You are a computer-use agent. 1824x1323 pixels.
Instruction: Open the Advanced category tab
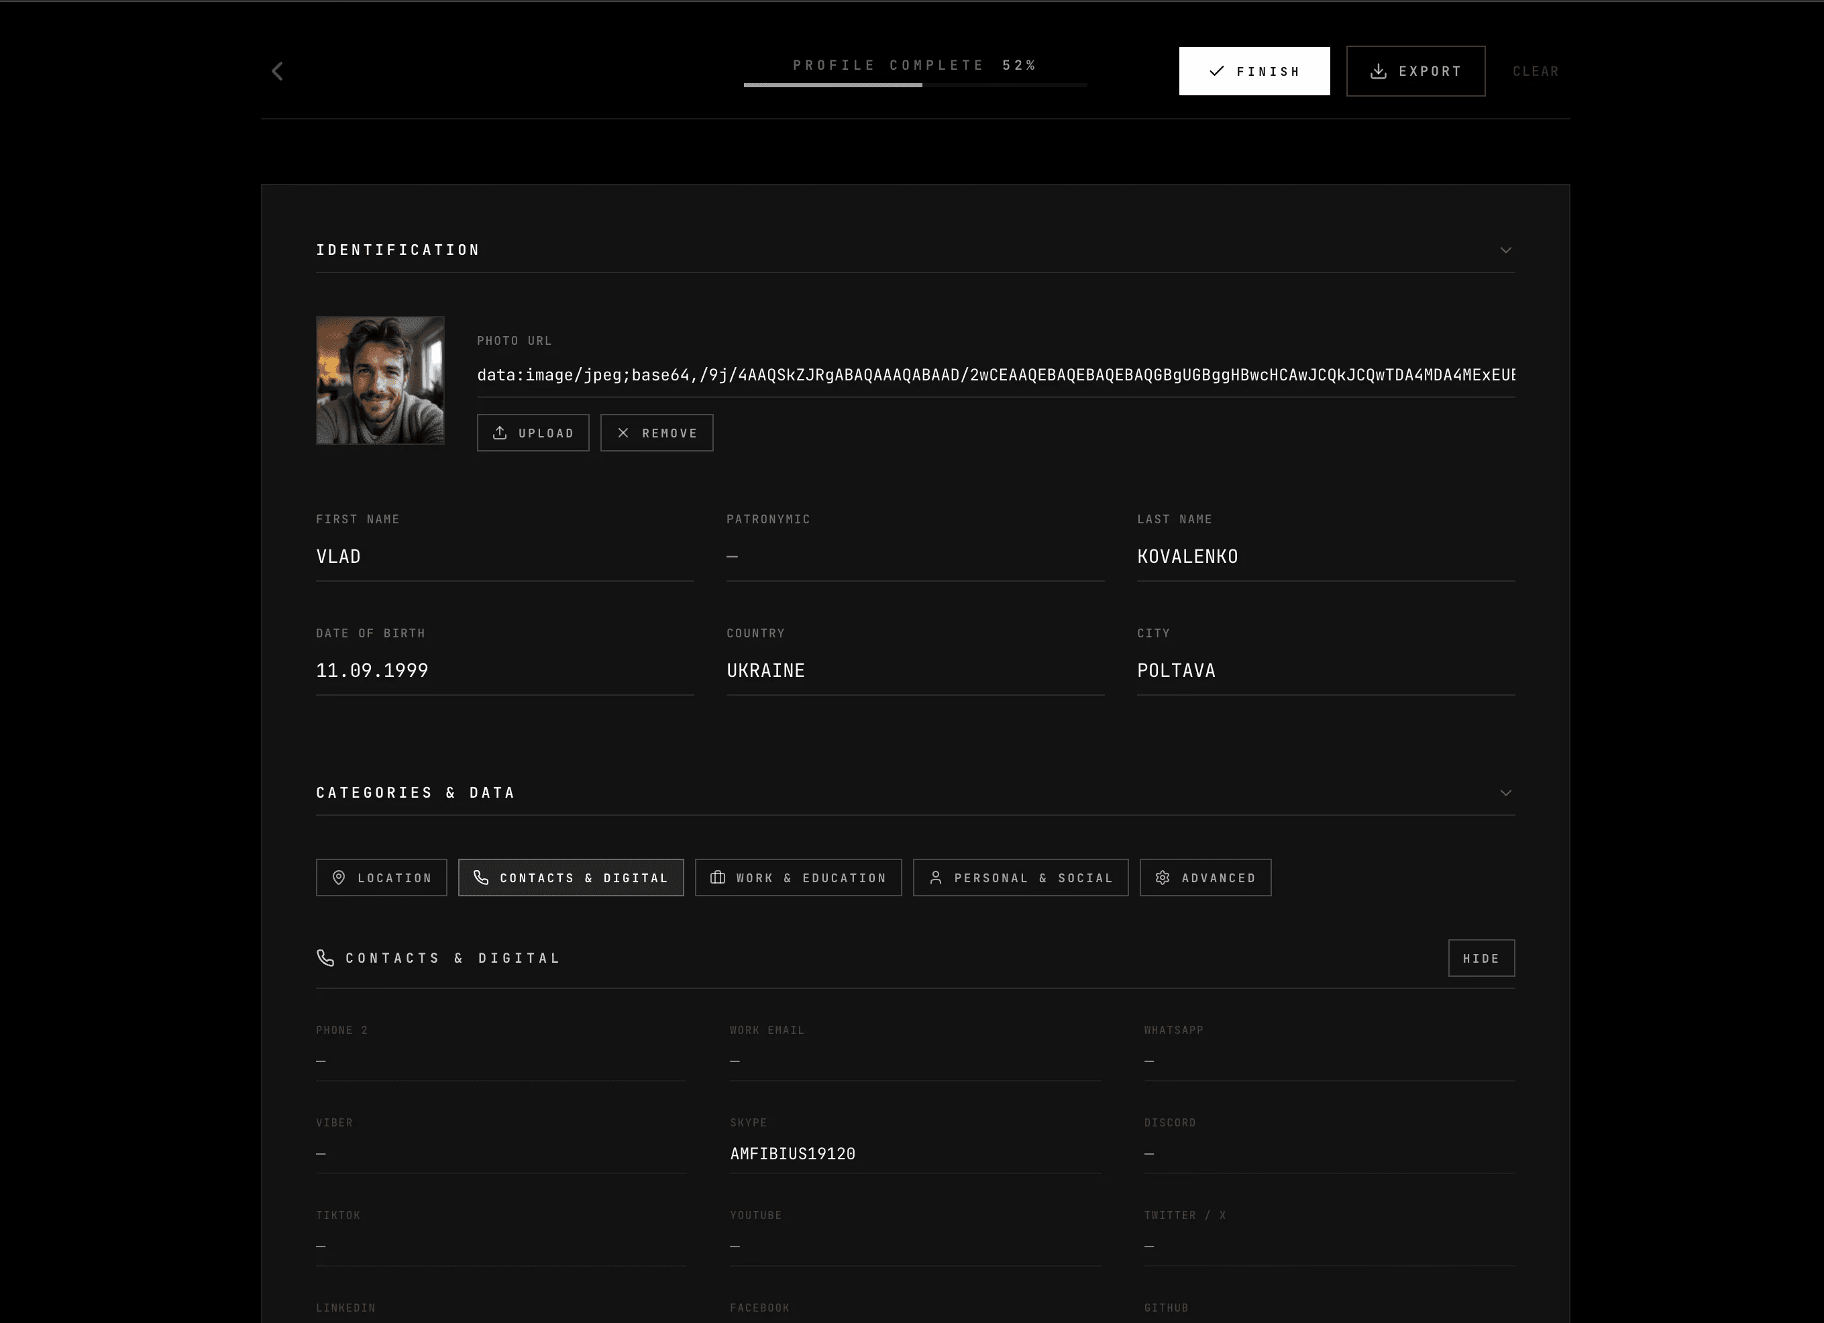(x=1205, y=878)
